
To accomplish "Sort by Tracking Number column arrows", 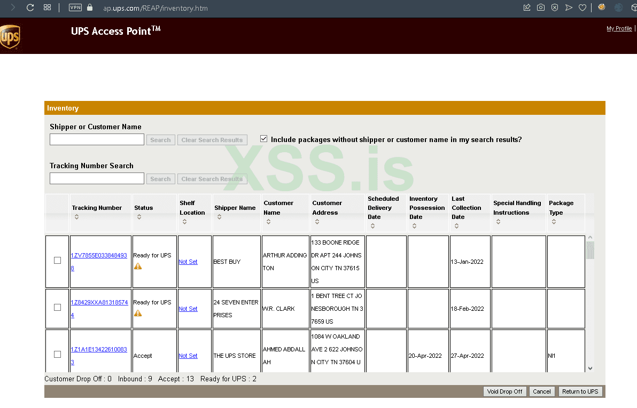I will 77,217.
